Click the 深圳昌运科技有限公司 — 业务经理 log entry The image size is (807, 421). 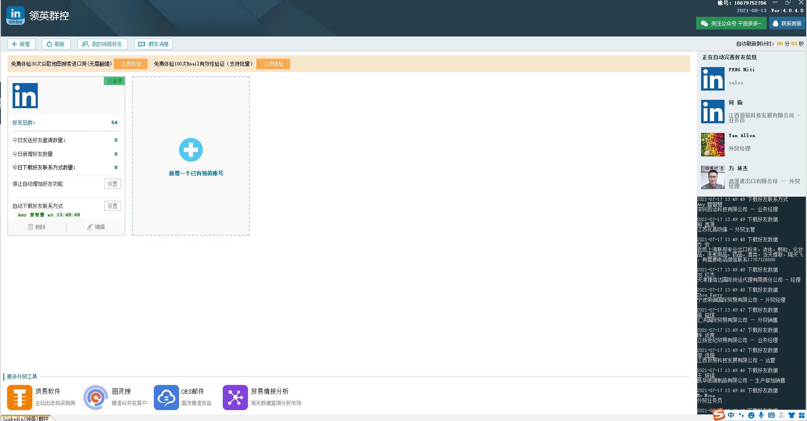(x=738, y=209)
